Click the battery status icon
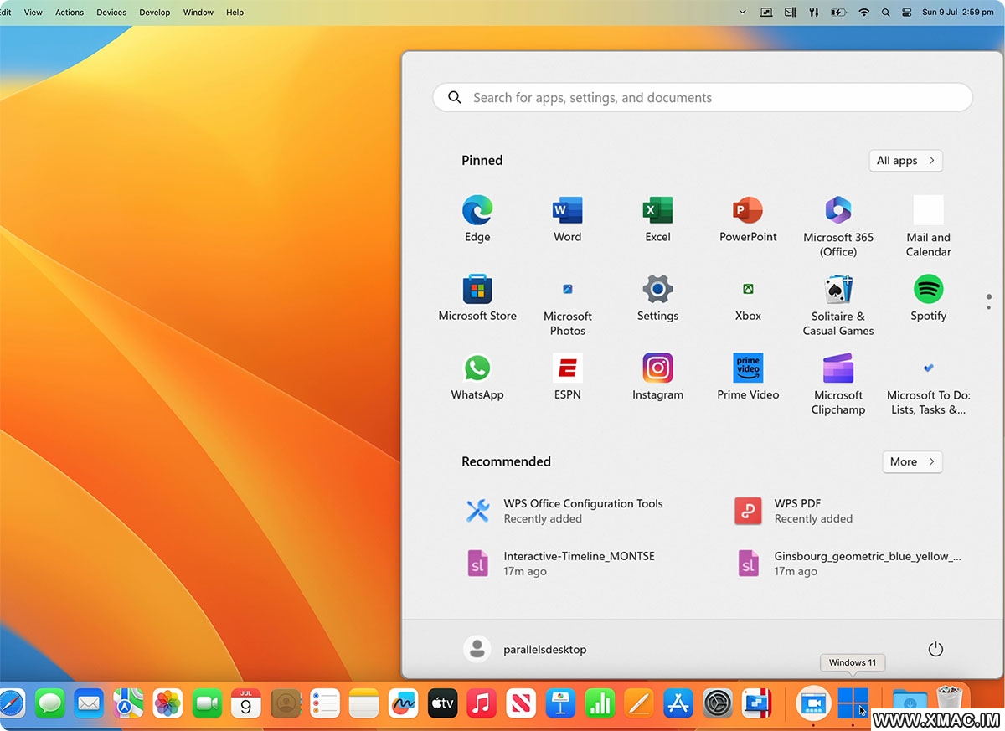 pos(838,13)
